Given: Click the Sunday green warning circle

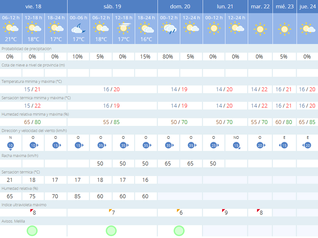Looking at the screenshot, I should tap(179, 231).
